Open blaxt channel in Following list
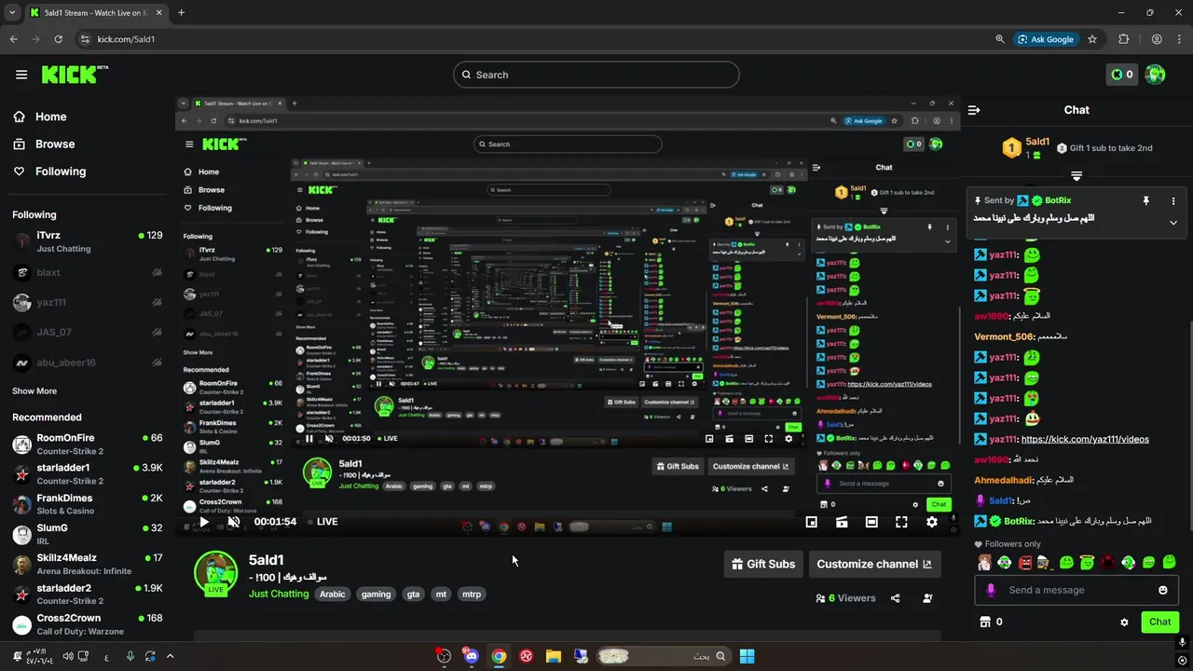Viewport: 1193px width, 671px height. tap(88, 272)
